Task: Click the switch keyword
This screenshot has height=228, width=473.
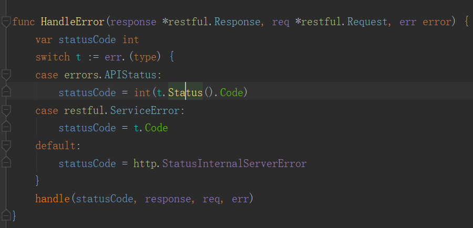Action: pyautogui.click(x=53, y=57)
